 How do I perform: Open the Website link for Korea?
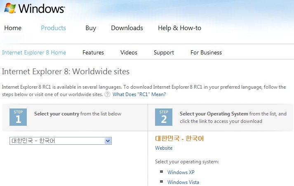(164, 148)
